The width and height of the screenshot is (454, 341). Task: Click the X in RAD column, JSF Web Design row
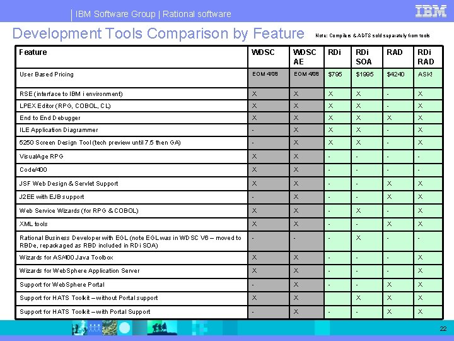point(390,184)
